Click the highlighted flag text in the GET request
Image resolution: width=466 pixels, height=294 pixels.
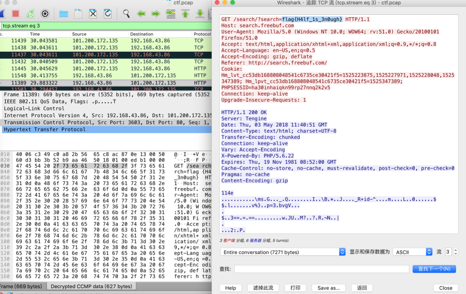point(312,19)
